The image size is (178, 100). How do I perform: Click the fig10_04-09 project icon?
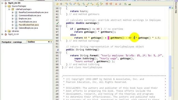(x=6, y=3)
